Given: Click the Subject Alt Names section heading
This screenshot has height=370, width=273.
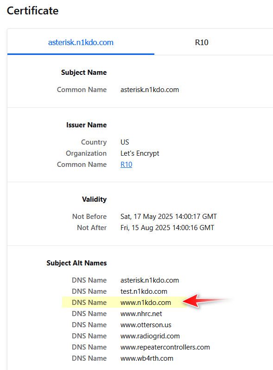Looking at the screenshot, I should click(77, 263).
